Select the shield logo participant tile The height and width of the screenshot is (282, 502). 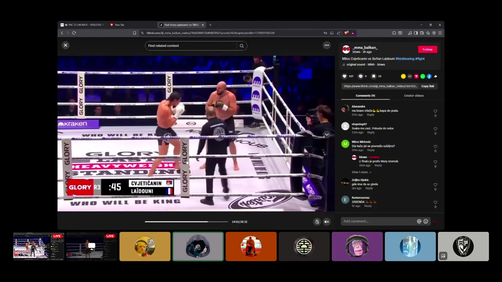click(x=464, y=246)
